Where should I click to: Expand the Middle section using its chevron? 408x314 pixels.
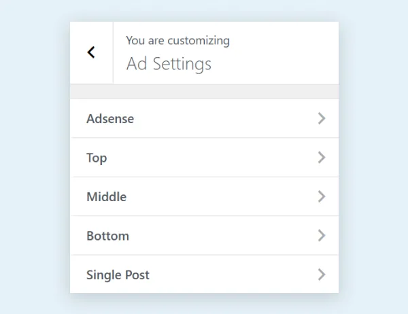pyautogui.click(x=322, y=197)
